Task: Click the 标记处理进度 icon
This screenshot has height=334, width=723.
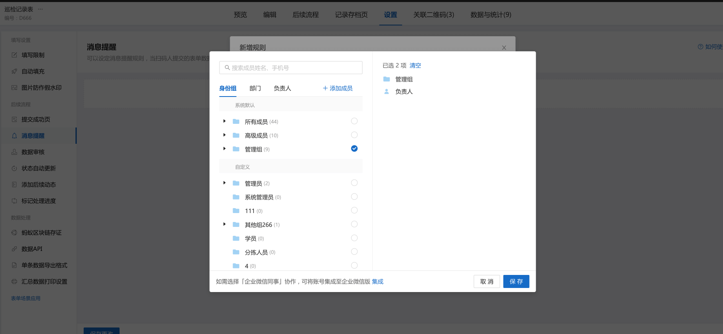Action: (x=14, y=201)
